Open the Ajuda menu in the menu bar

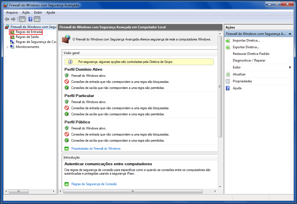(51, 12)
